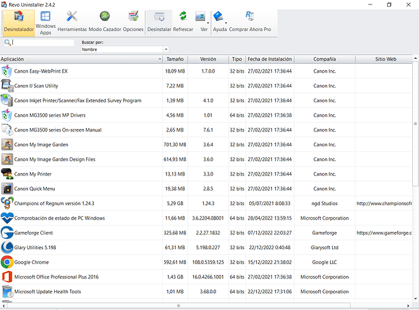This screenshot has height=310, width=419.
Task: Click the championsofregnum website URL cell
Action: pos(384,203)
